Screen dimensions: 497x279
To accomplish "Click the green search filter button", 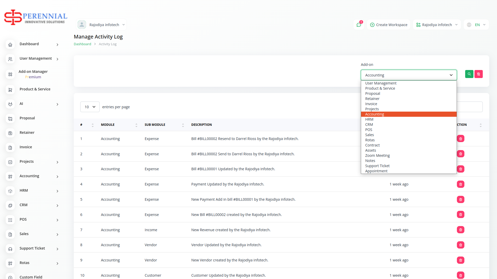I will click(x=469, y=74).
